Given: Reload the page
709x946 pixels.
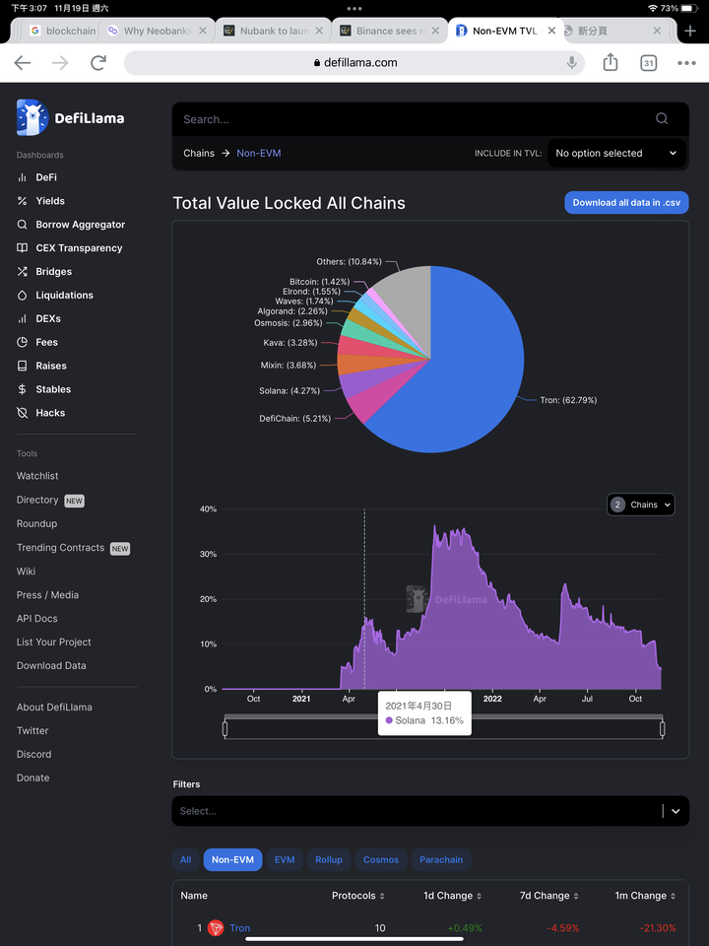Looking at the screenshot, I should (x=98, y=63).
